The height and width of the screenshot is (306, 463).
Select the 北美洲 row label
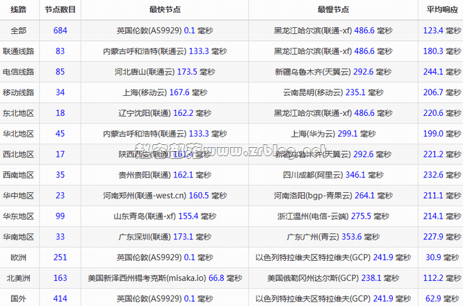click(x=18, y=278)
